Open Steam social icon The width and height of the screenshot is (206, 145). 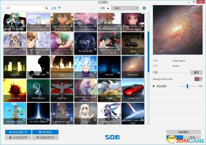[x=107, y=137]
